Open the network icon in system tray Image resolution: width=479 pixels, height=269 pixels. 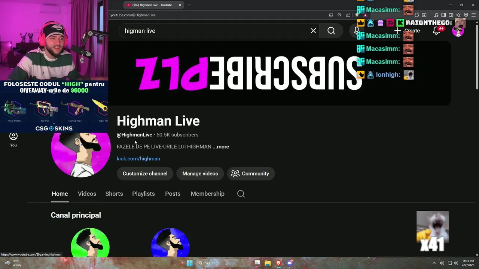[450, 263]
